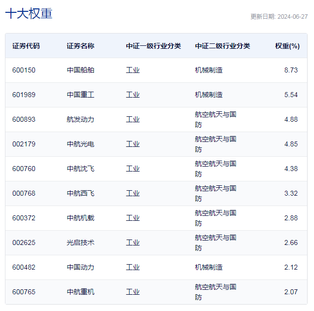Viewport: 314px width, 311px height.
Task: Click 工业 in the 中航光电 row
Action: tap(133, 144)
